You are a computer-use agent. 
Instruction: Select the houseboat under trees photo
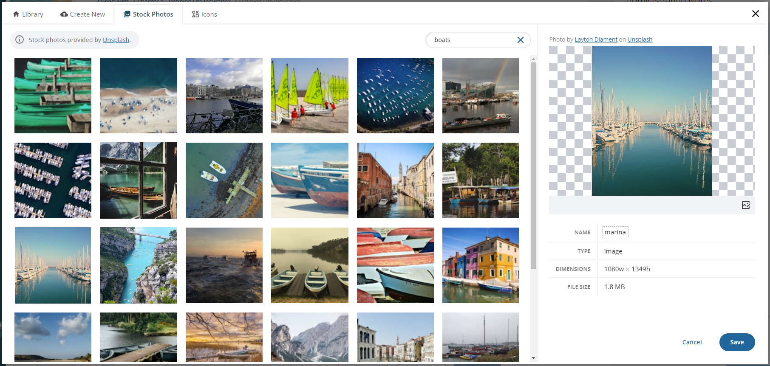(481, 180)
